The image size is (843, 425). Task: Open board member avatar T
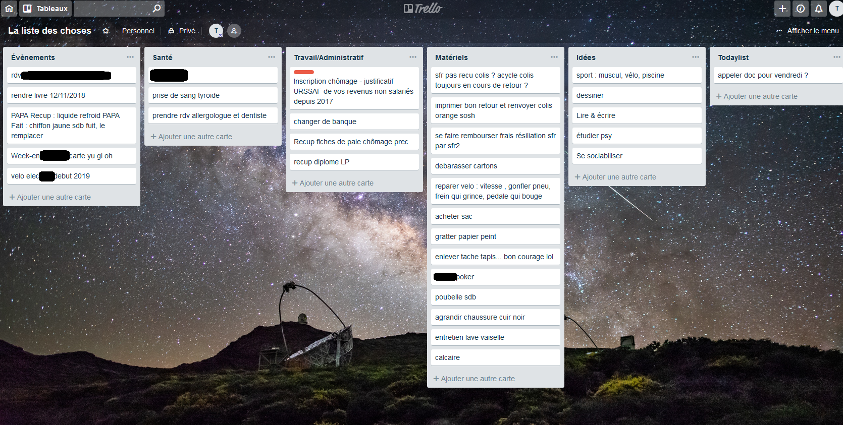[216, 31]
